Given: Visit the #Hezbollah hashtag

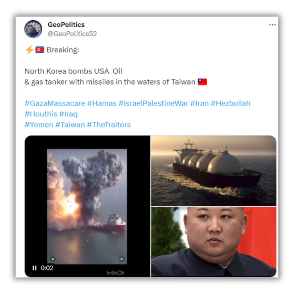Looking at the screenshot, I should [x=230, y=103].
